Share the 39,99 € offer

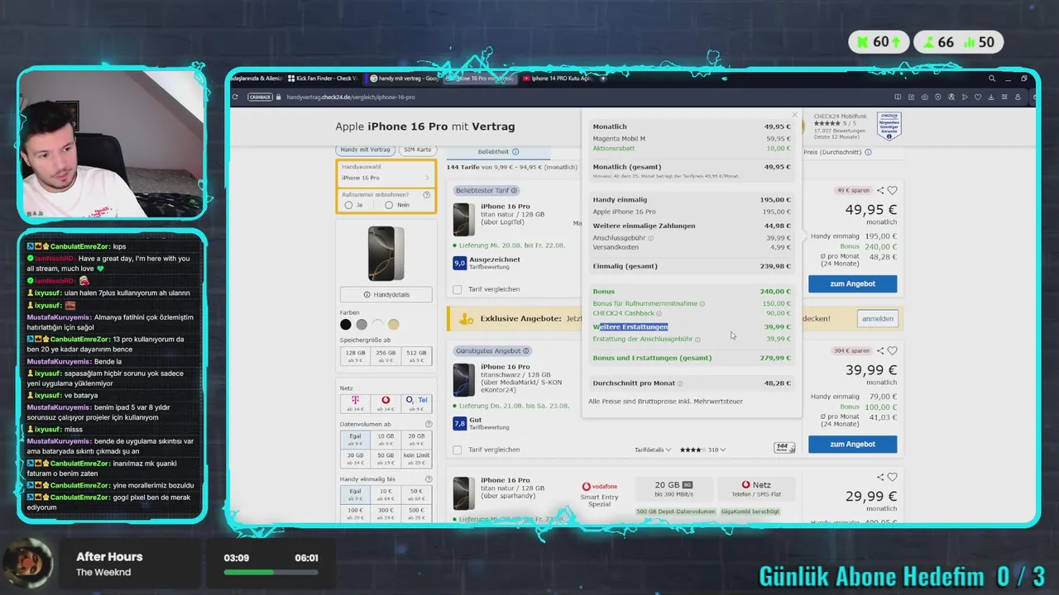coord(880,351)
